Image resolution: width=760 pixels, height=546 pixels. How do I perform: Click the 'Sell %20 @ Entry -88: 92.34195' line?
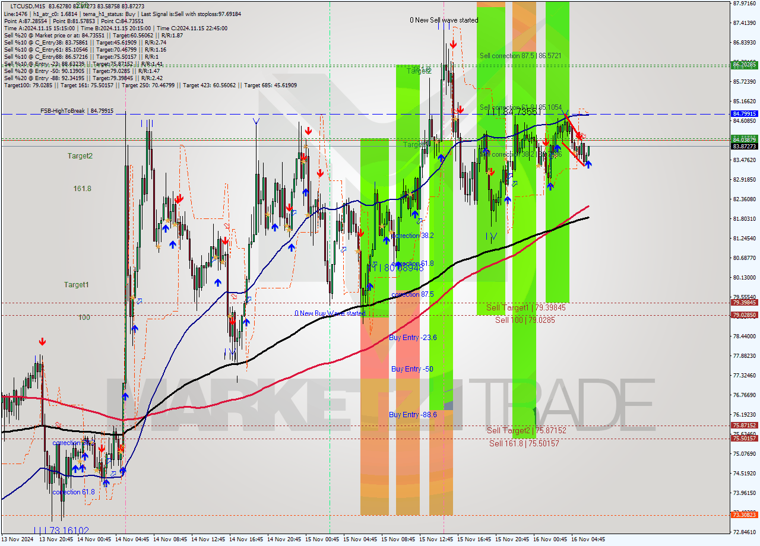[x=83, y=78]
